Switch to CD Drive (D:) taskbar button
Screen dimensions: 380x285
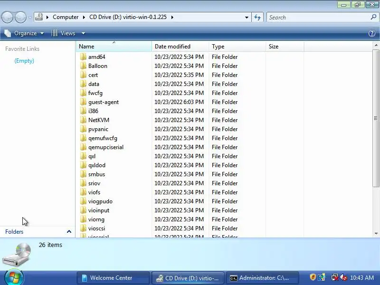click(188, 278)
